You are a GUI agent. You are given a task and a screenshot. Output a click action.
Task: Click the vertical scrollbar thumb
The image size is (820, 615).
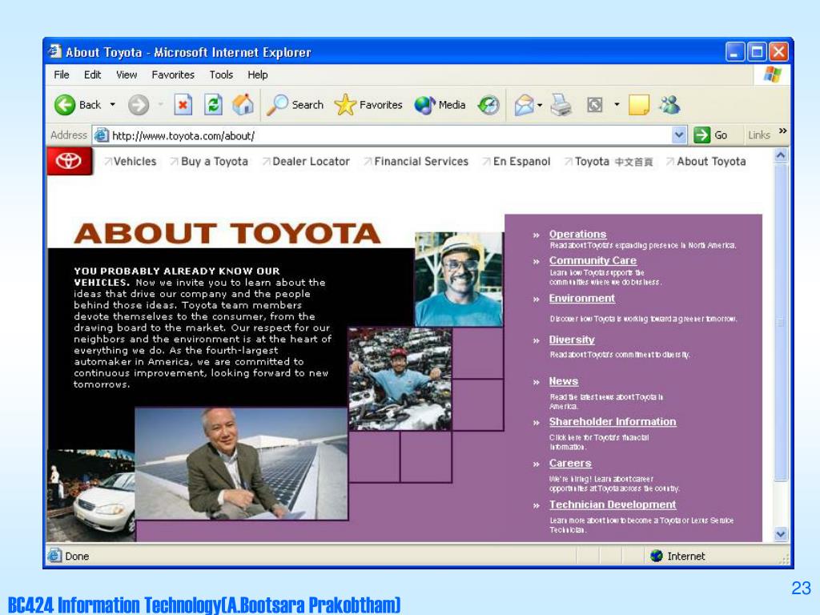[x=781, y=321]
